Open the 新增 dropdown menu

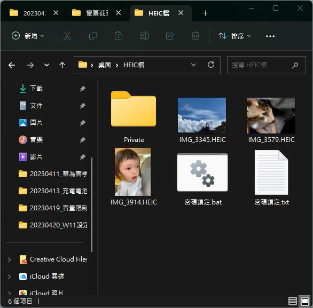coord(28,36)
